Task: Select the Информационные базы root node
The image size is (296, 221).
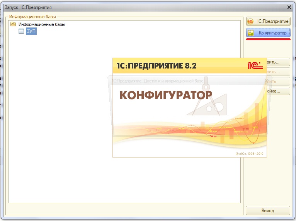Action: click(42, 24)
